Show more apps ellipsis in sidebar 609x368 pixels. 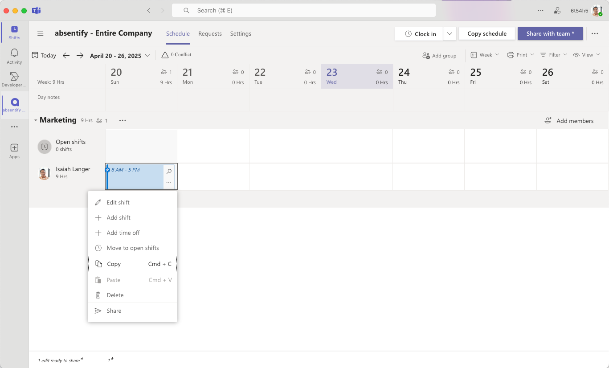tap(14, 127)
